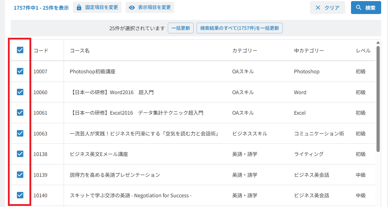This screenshot has height=207, width=388.
Task: Uncheck the checkbox for course 10063
Action: tap(20, 133)
